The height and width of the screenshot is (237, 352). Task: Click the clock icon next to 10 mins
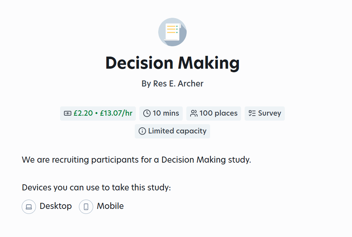click(147, 113)
